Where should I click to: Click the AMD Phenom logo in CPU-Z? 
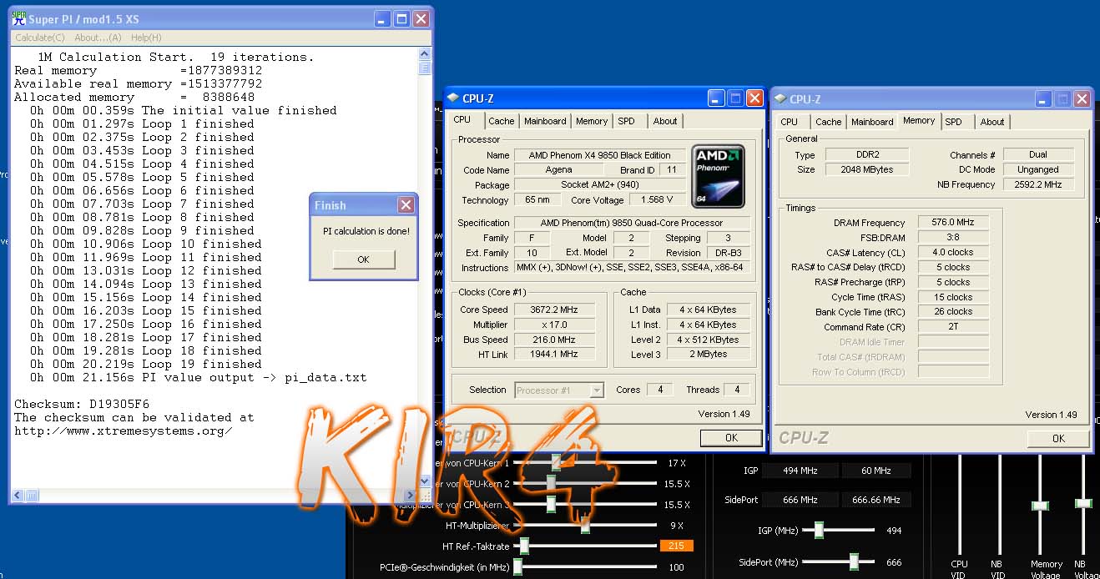click(718, 176)
